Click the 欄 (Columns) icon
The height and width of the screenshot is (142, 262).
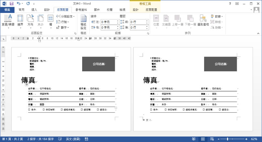point(50,20)
